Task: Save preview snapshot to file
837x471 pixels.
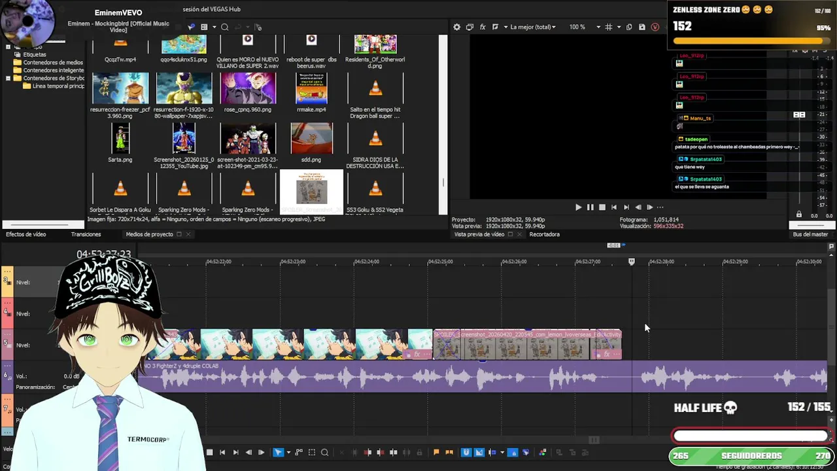Action: coord(642,27)
